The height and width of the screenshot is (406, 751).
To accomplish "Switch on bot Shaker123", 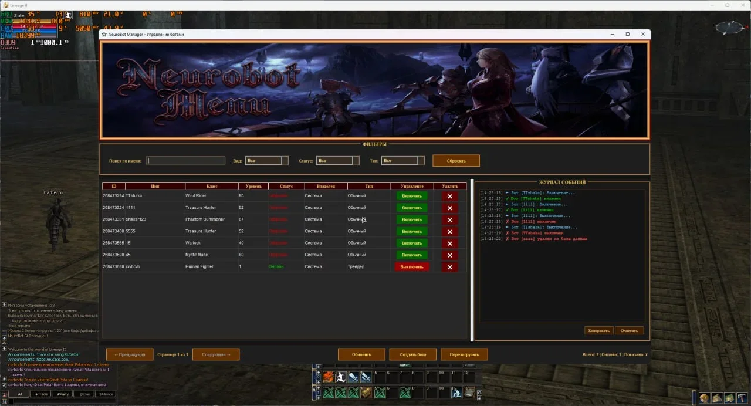I will 412,219.
